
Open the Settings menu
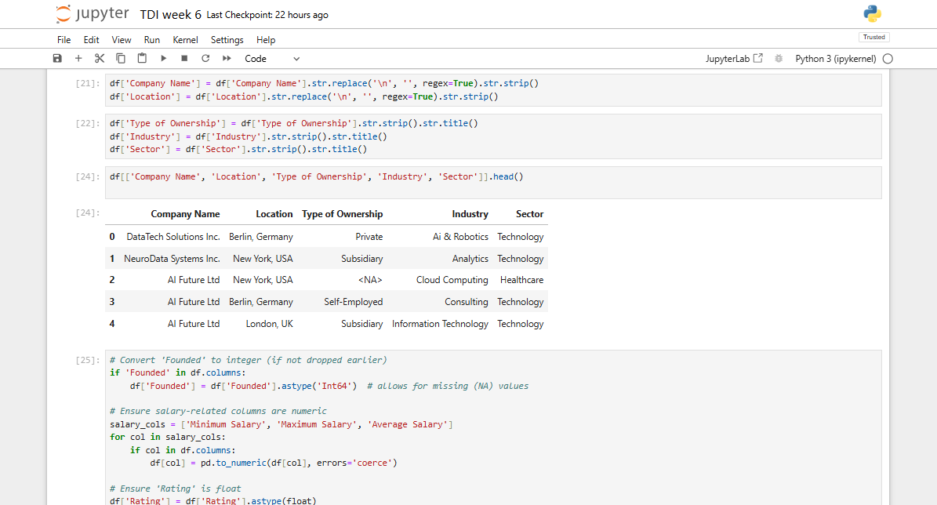coord(227,40)
